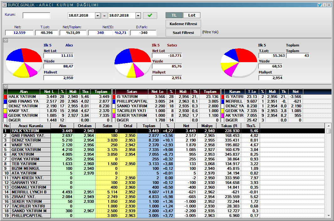Screen dimensions: 334x221
Task: Confirm the date range with the green checkmark
Action: coord(150,15)
